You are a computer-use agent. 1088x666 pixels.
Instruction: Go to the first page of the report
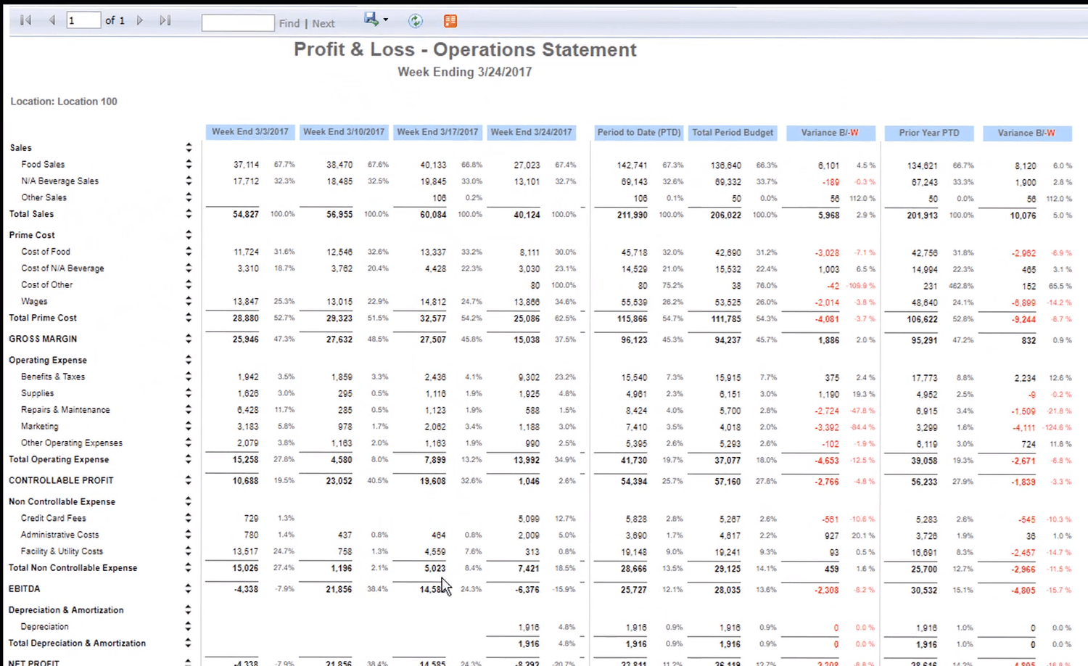point(25,20)
